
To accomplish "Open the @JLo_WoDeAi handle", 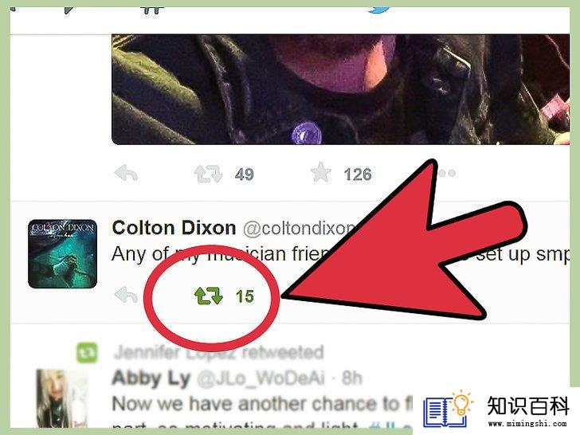I will coord(261,378).
